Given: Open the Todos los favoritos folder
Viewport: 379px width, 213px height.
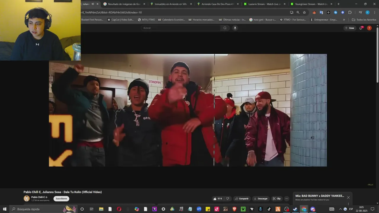Looking at the screenshot, I should point(364,20).
